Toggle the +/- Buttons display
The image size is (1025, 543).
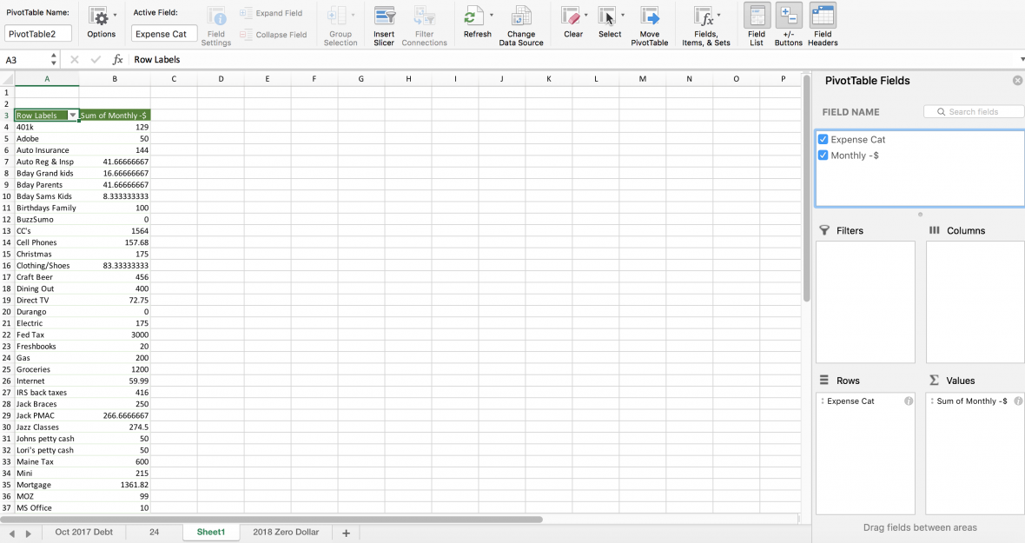click(789, 25)
